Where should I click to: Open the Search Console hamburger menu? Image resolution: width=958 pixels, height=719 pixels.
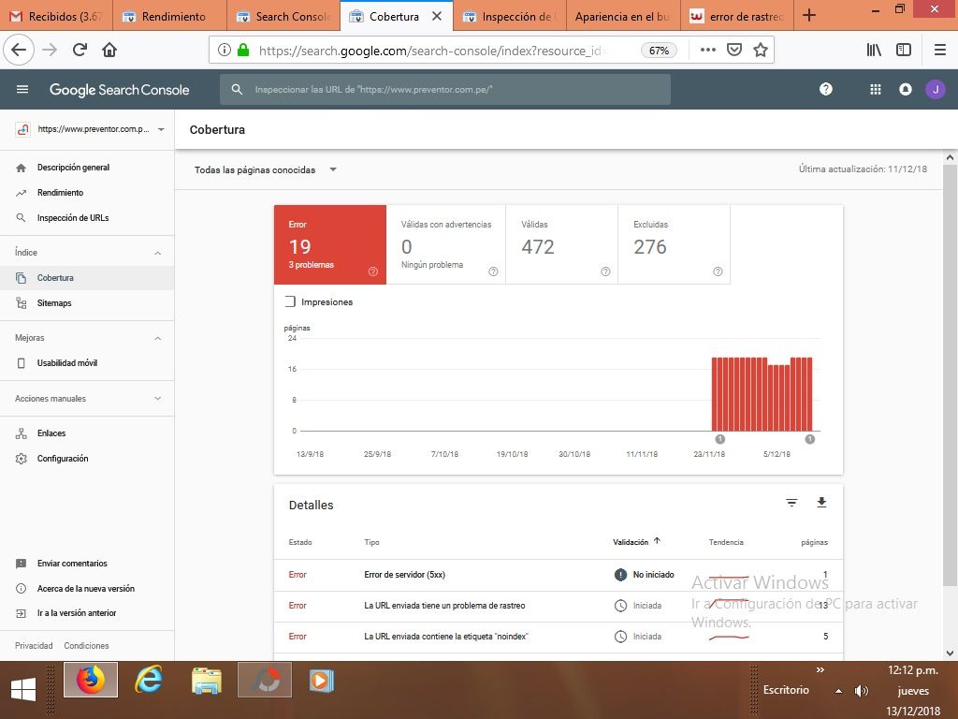point(22,89)
